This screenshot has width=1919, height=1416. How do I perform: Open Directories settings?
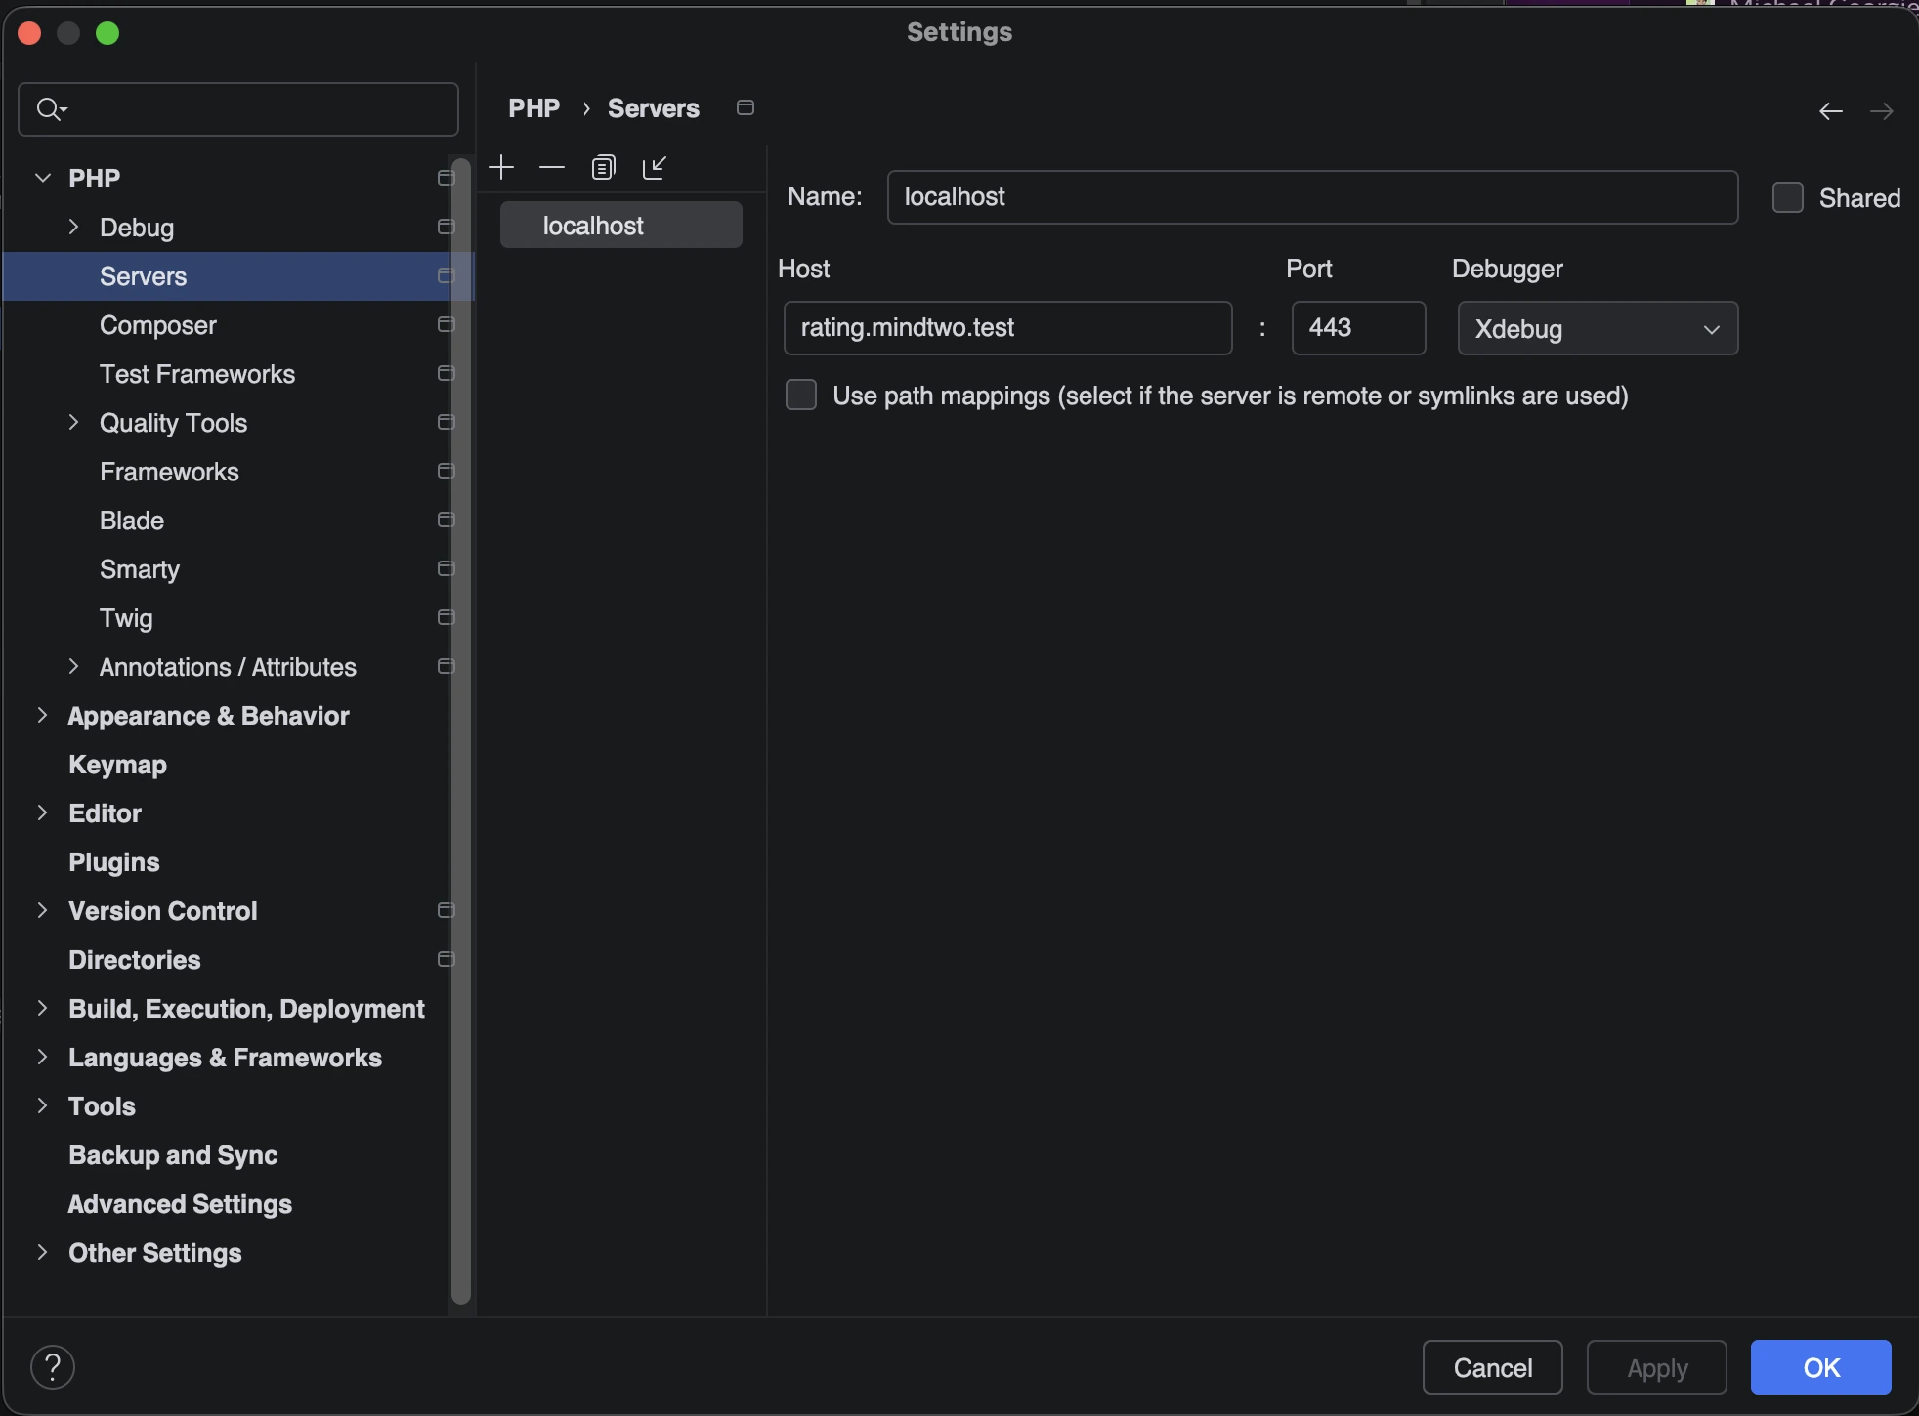click(x=135, y=960)
